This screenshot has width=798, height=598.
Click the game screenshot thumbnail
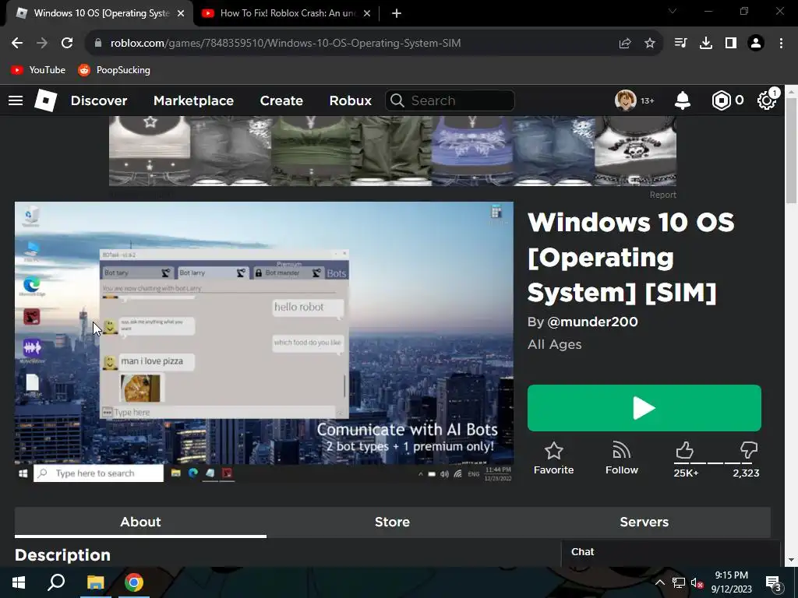click(264, 343)
